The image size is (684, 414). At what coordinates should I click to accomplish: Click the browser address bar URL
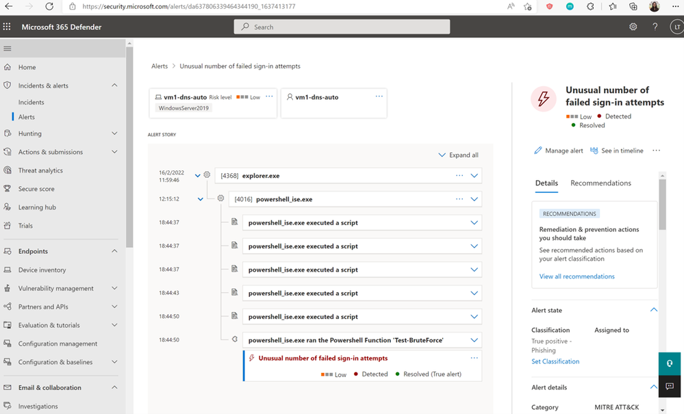click(189, 7)
